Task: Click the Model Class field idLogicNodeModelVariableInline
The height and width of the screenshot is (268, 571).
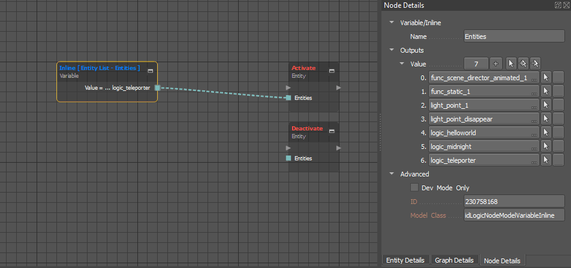Action: (x=514, y=215)
